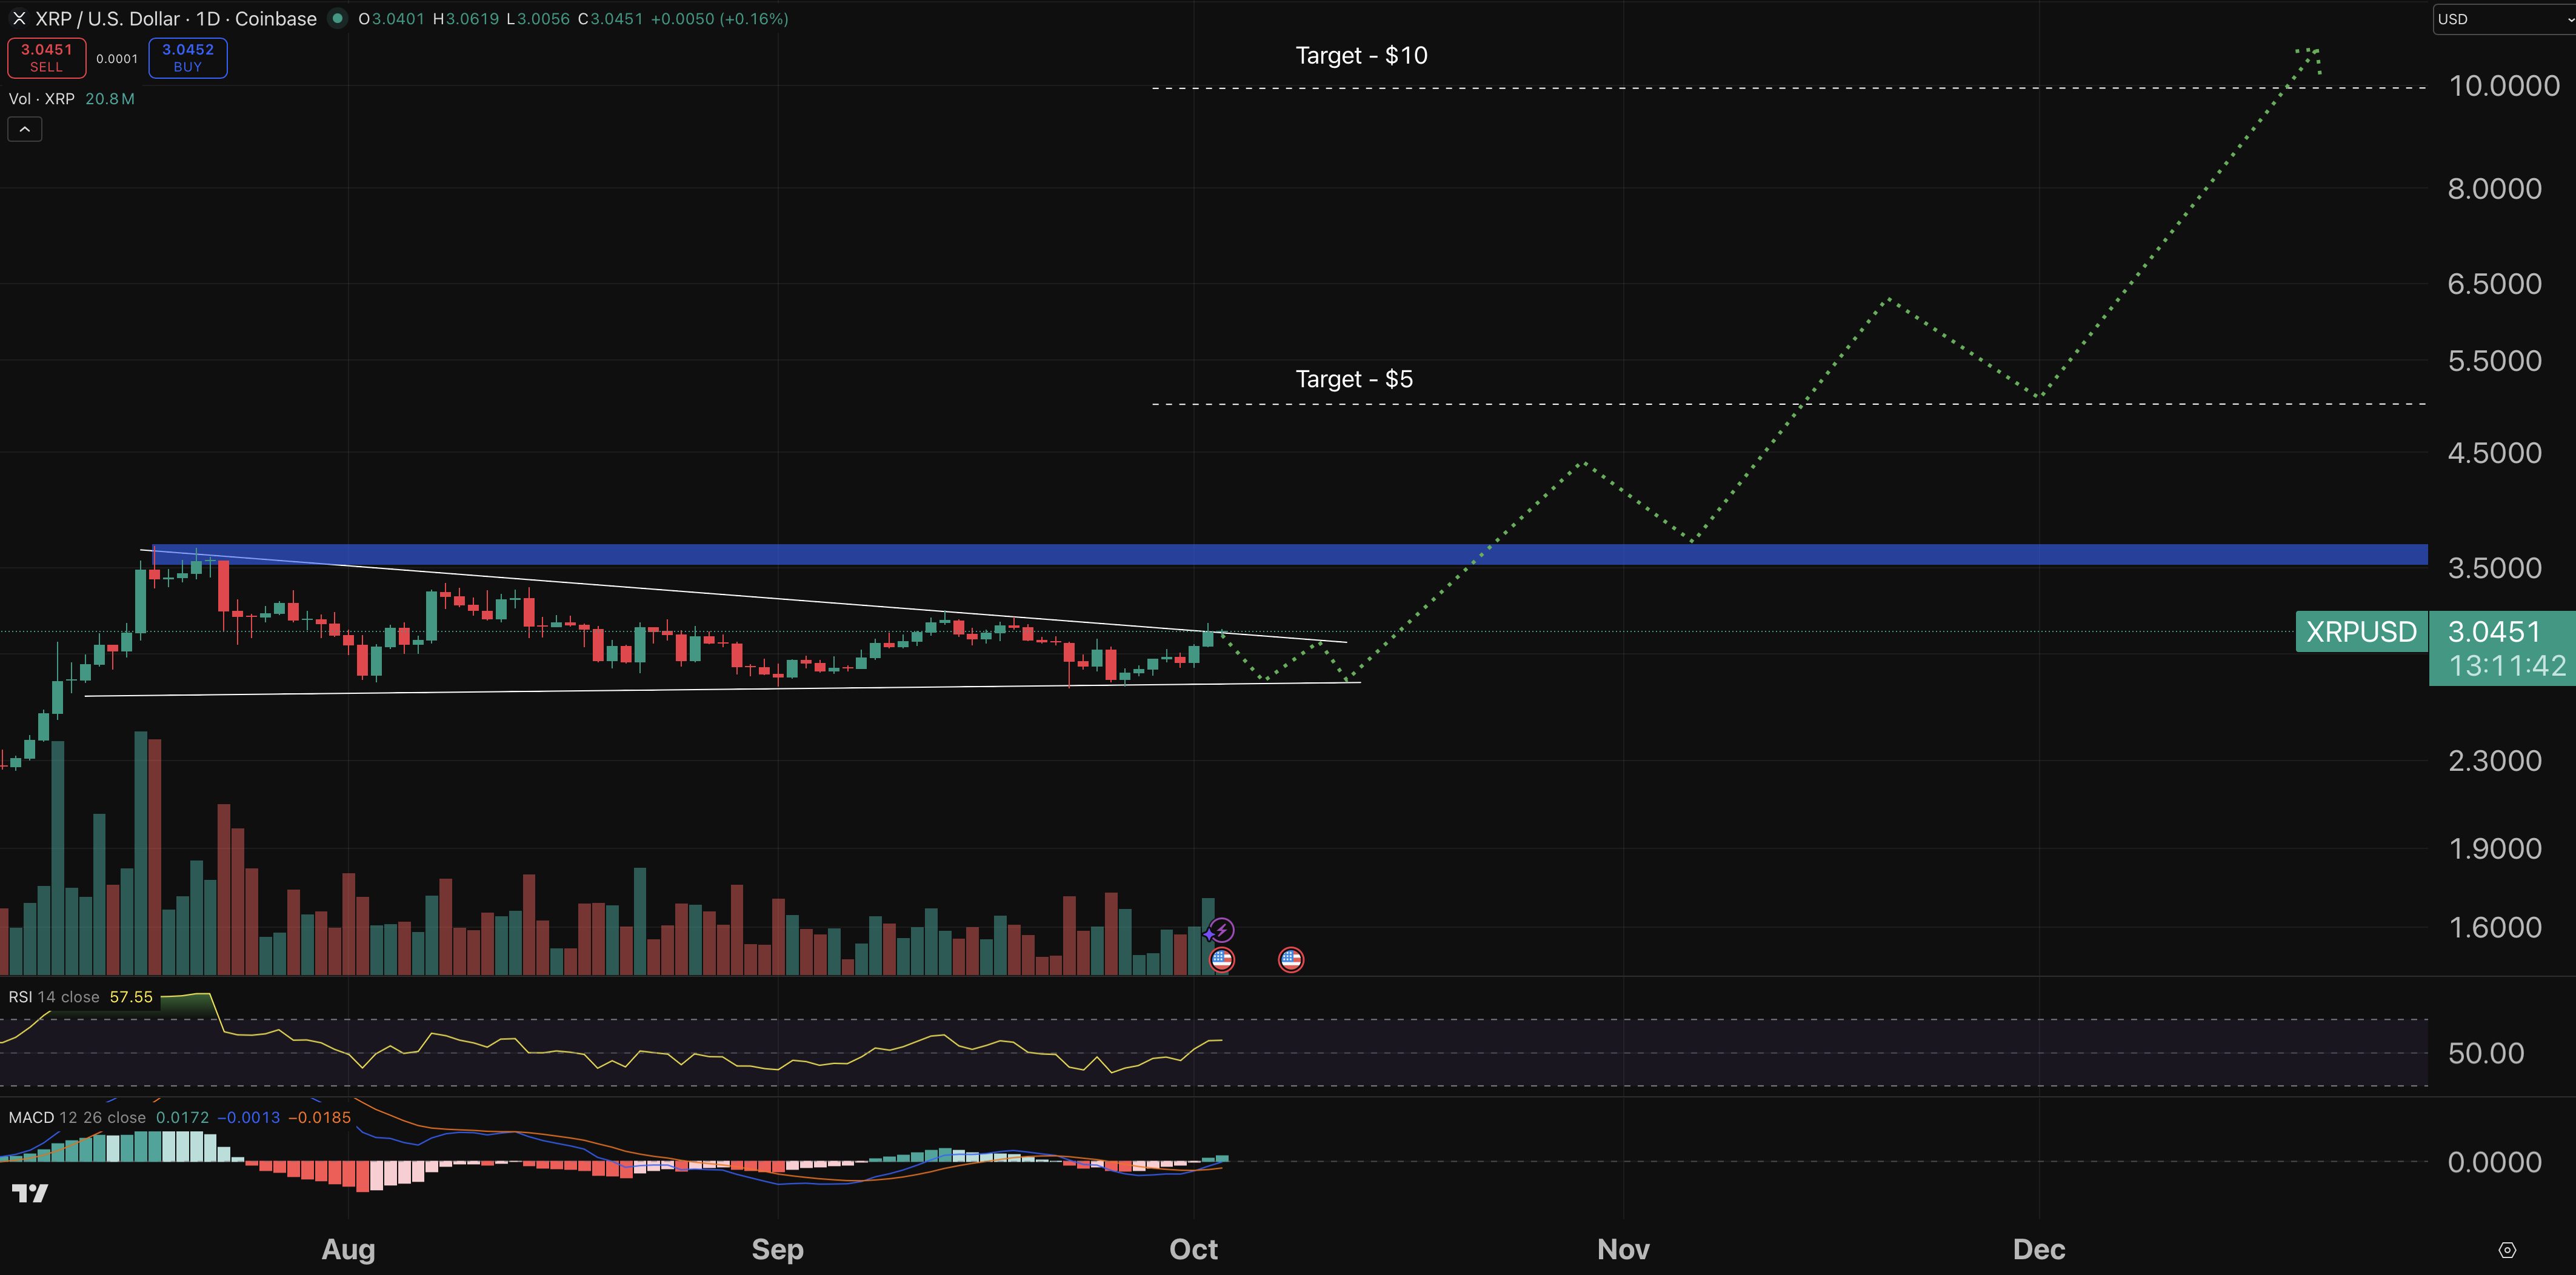Screen dimensions: 2576x1275
Task: Click the Coinbase exchange label in the legend
Action: pyautogui.click(x=277, y=18)
